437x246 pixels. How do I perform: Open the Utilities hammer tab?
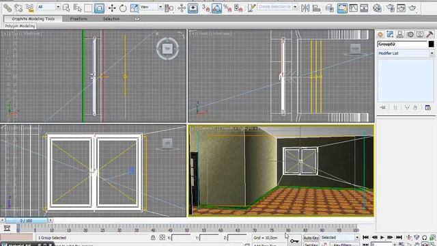(429, 35)
